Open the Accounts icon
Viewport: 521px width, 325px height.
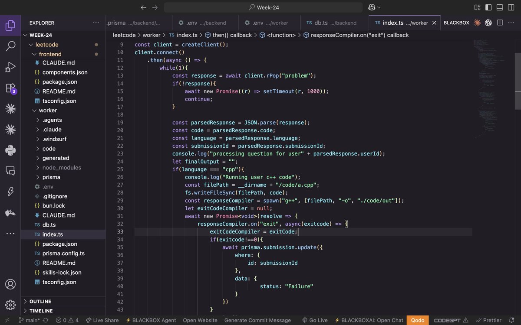tap(10, 284)
